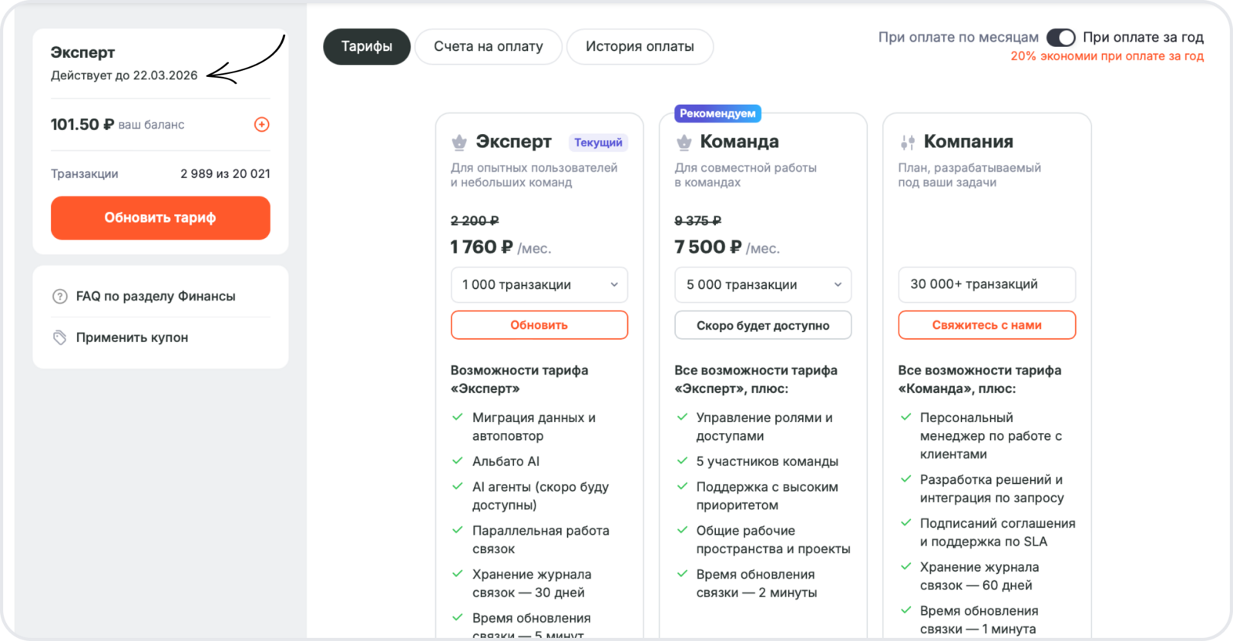Screen dimensions: 1233x641
Task: Click the crown icon beside Эксперт plan
Action: tap(459, 143)
